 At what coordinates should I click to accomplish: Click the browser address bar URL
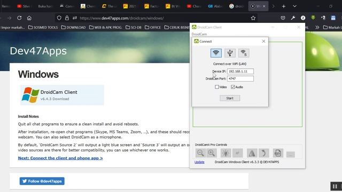[x=122, y=18]
